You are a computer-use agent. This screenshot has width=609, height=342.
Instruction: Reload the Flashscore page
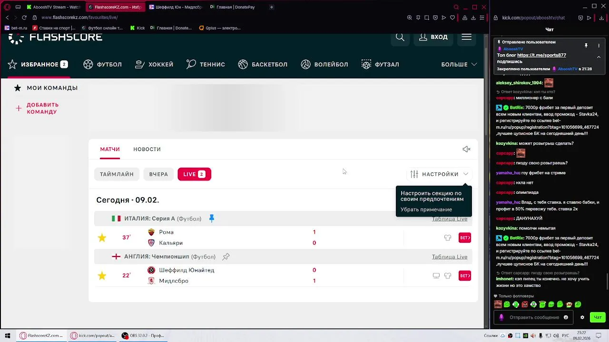24,18
